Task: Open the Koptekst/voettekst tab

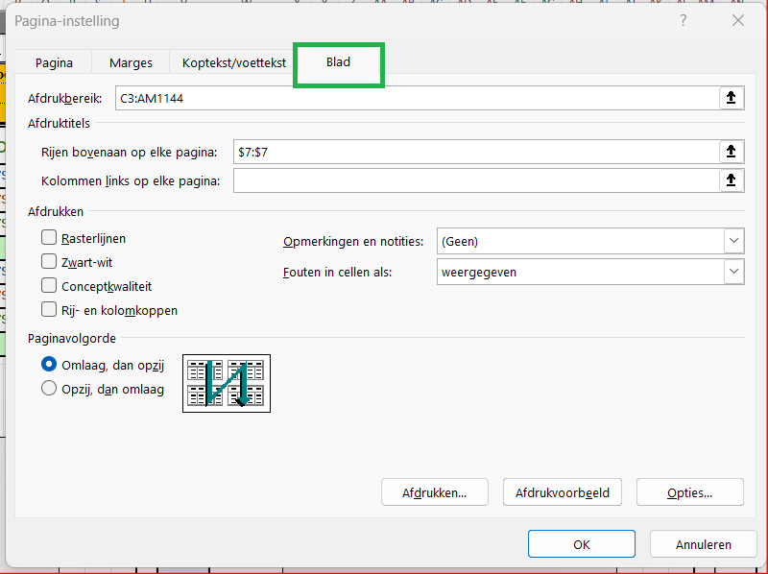Action: click(x=234, y=62)
